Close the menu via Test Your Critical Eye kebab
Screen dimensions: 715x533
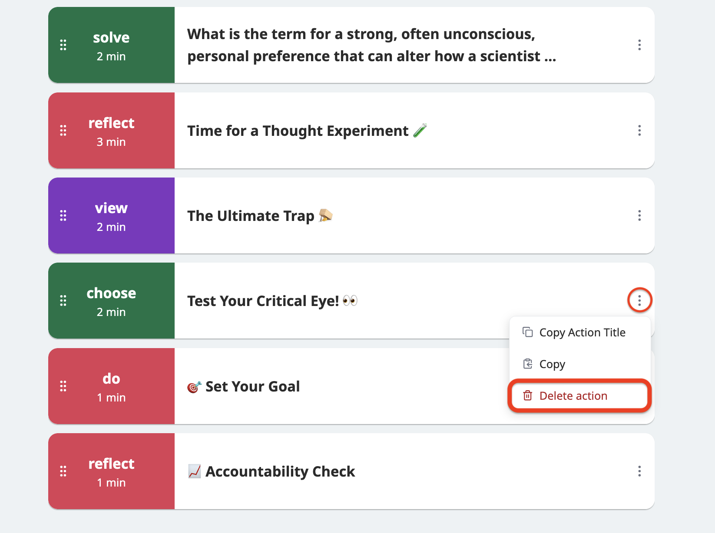point(639,300)
